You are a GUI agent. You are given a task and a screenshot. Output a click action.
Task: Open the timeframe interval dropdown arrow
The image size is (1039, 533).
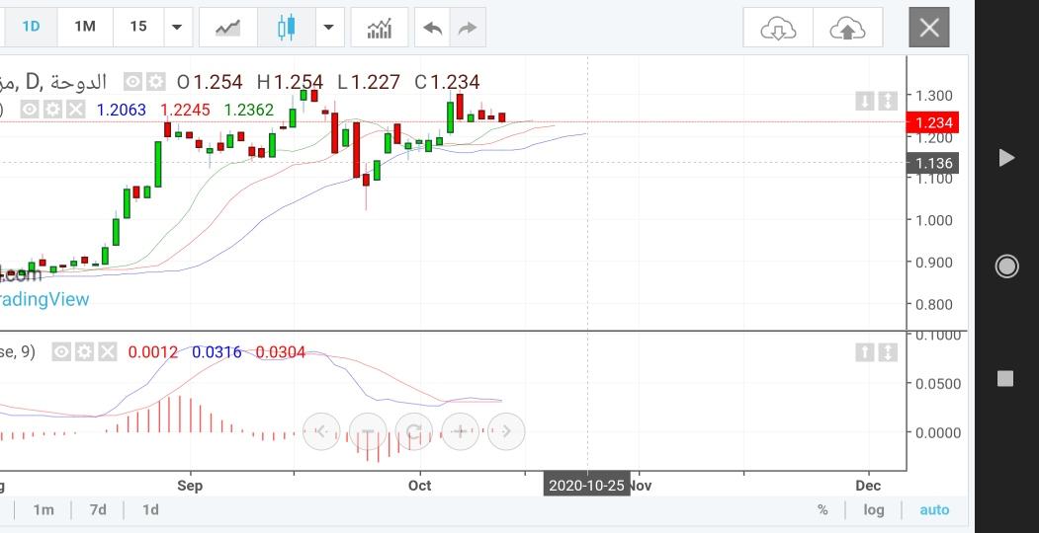177,27
